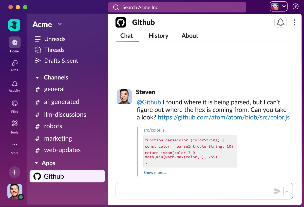Open the github.com color.js link
304x207 pixels.
pyautogui.click(x=223, y=117)
